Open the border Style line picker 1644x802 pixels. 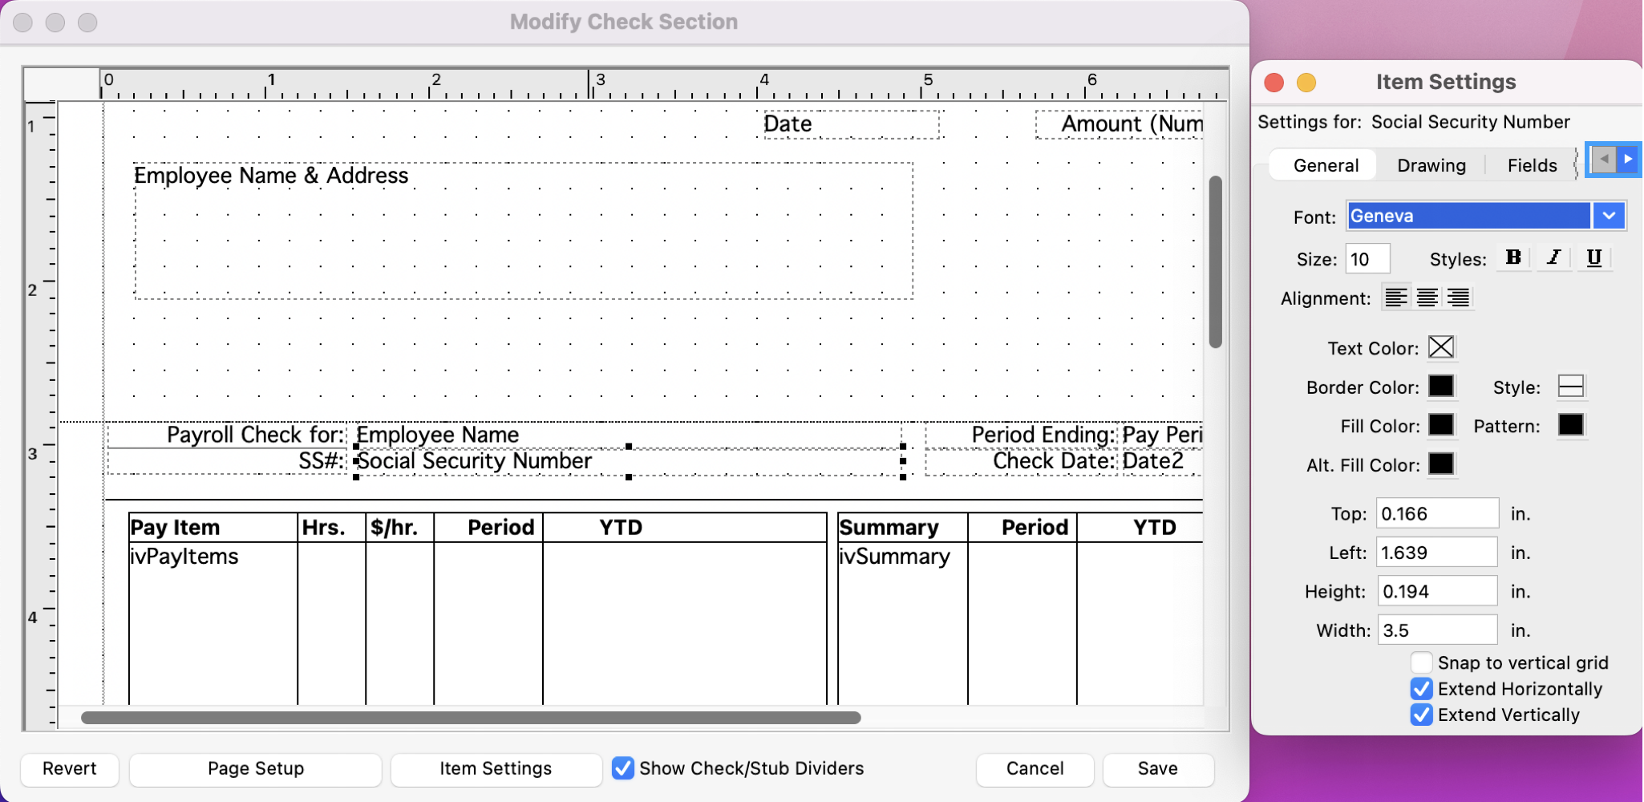point(1570,387)
